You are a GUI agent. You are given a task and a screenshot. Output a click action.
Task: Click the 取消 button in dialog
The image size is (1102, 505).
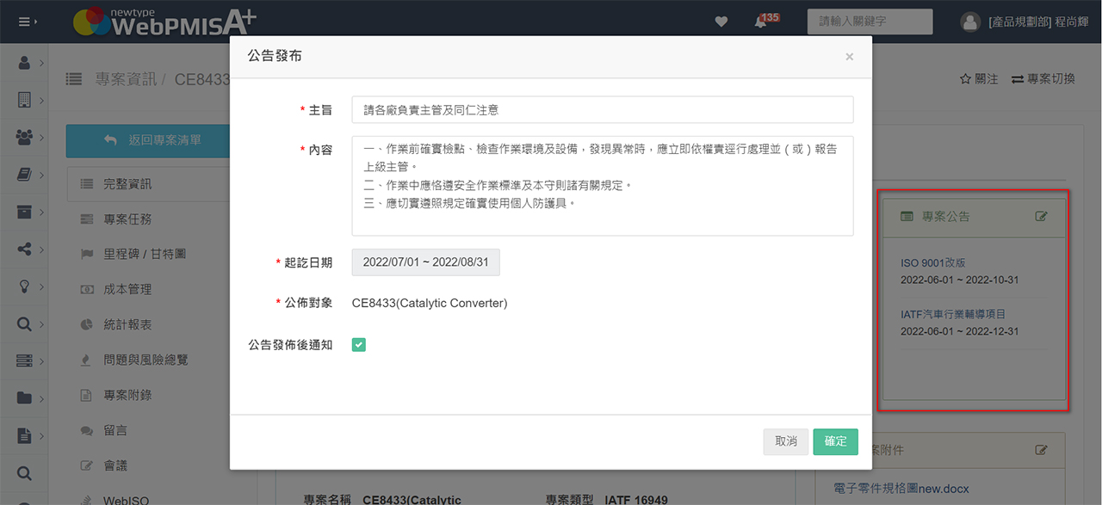pyautogui.click(x=785, y=441)
